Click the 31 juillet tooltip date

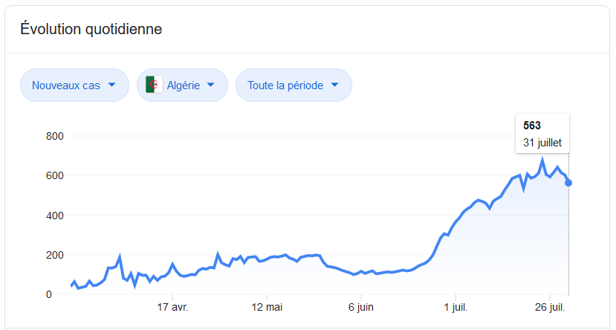542,142
